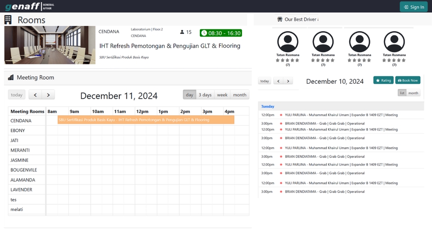Switch driver schedule to list view
This screenshot has width=432, height=243.
402,93
